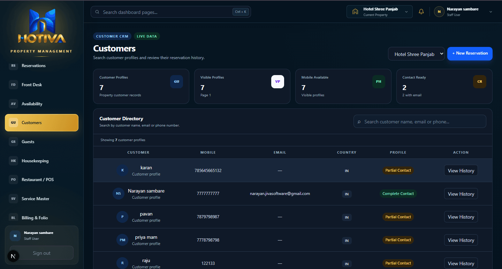Click the P avatar for pavan
The width and height of the screenshot is (502, 269).
tap(122, 217)
